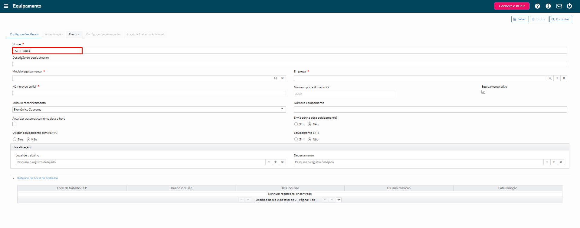This screenshot has height=228, width=580.
Task: Select Não for Utilizar equipamento com REP-P
Action: point(28,139)
